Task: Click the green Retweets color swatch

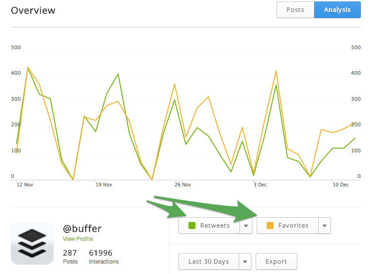Action: point(192,226)
